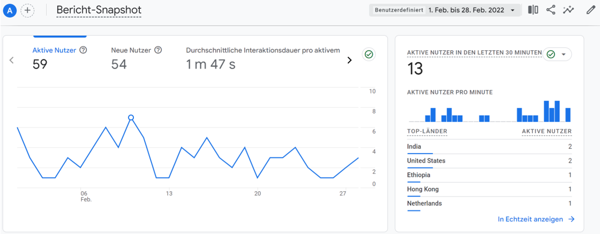Click the AKTIVE NUTZER column header
This screenshot has width=600, height=234.
click(547, 132)
